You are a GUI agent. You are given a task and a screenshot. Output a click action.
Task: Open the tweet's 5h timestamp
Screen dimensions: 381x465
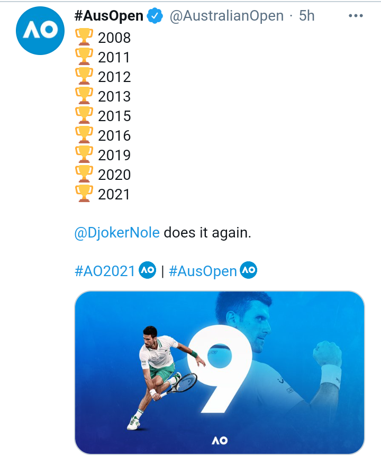point(307,16)
